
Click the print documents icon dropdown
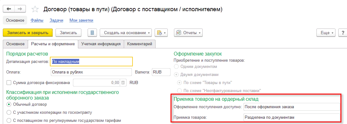tap(161, 33)
